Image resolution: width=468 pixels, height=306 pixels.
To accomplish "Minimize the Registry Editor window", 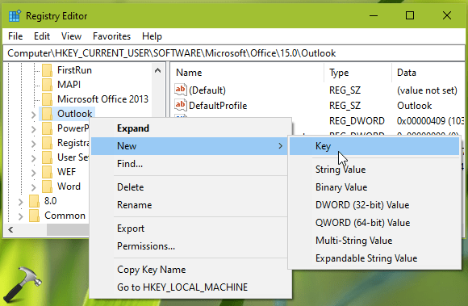I will pos(374,15).
